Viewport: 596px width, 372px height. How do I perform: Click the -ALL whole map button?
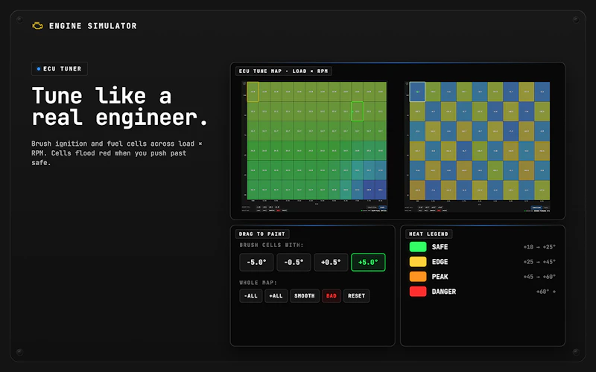coord(251,295)
